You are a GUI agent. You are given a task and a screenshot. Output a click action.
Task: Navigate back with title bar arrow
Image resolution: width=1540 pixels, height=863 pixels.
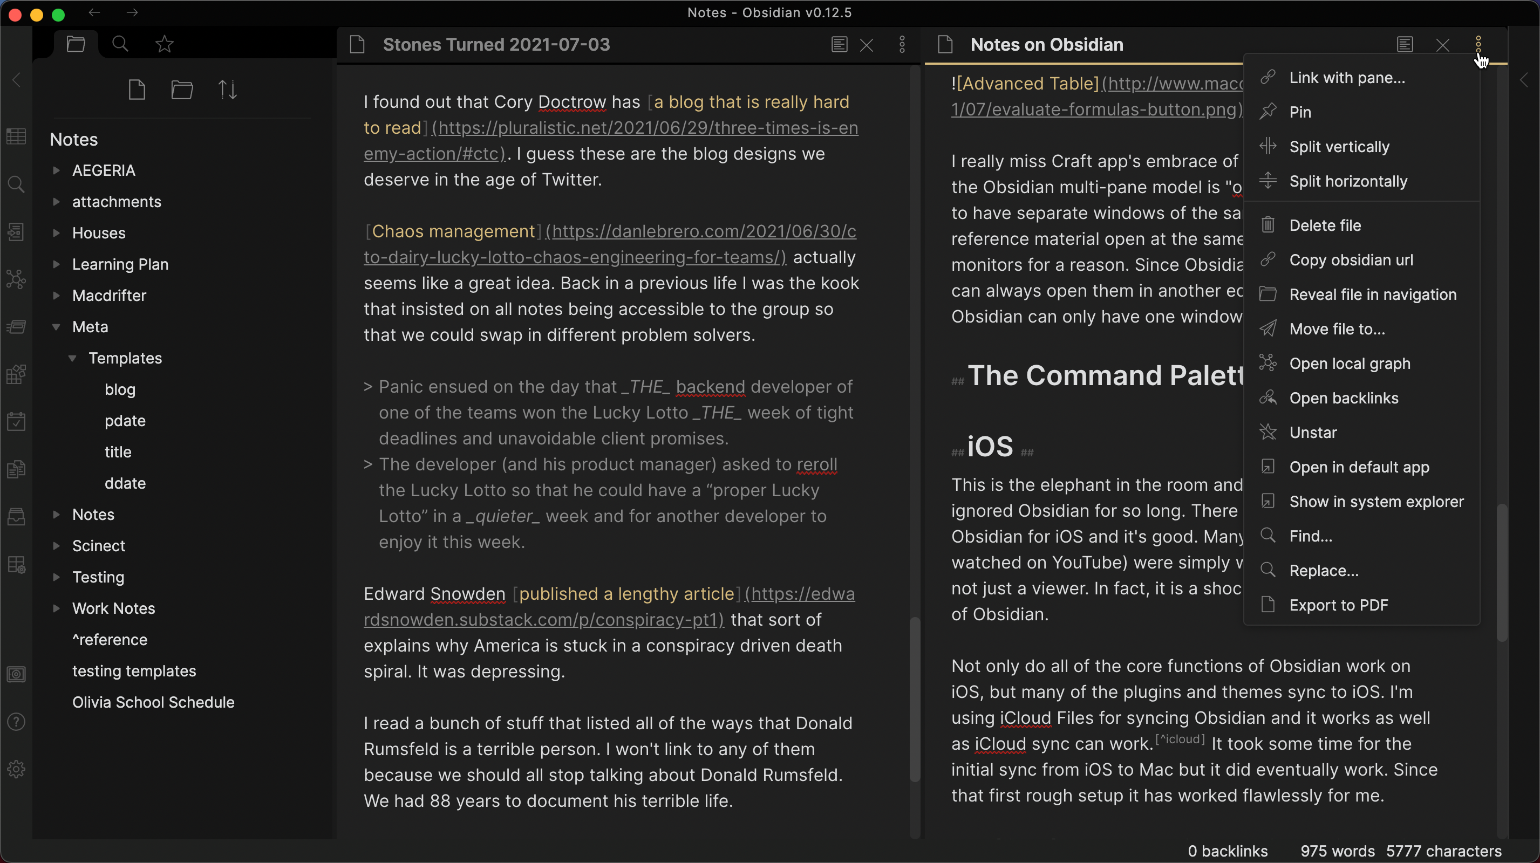tap(94, 12)
